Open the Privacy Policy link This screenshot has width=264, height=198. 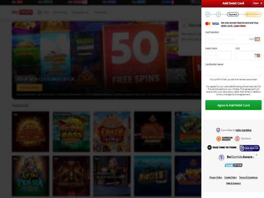coord(215,177)
